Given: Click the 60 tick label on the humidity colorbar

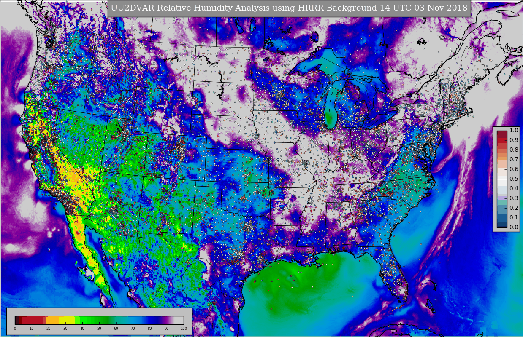Looking at the screenshot, I should [116, 329].
